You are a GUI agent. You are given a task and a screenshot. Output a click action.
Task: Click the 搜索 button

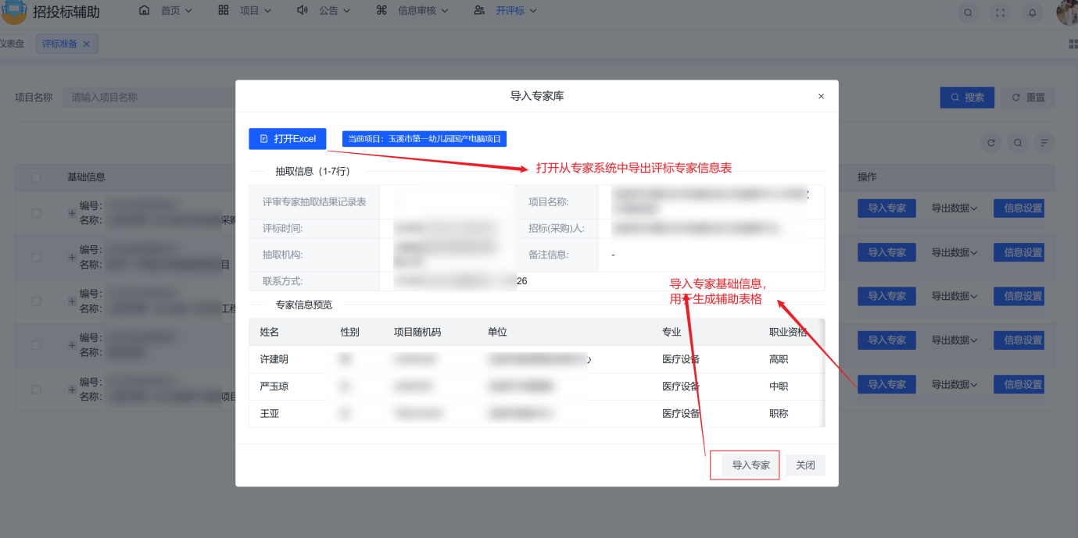click(967, 97)
